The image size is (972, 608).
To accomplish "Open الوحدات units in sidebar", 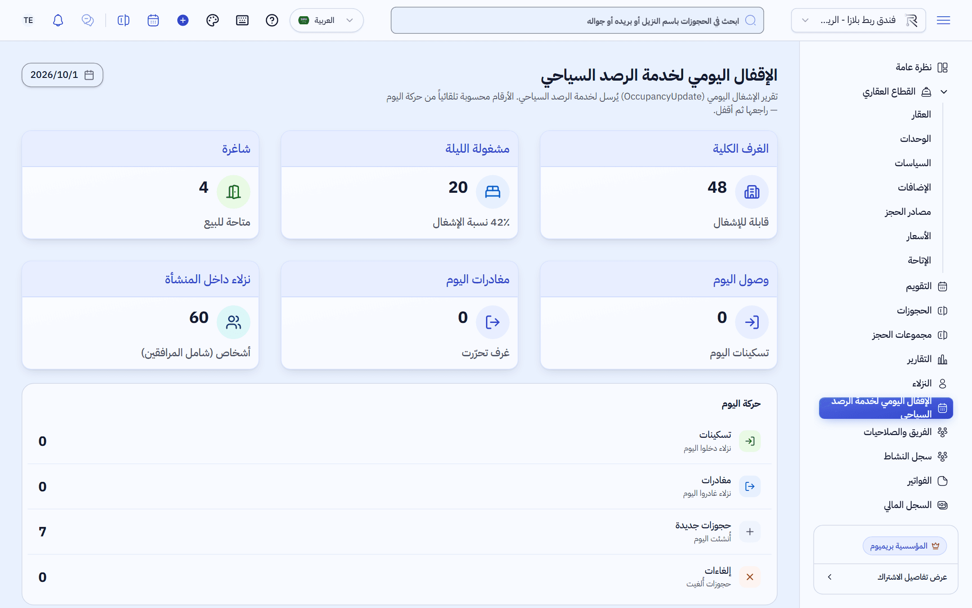I will coord(915,139).
